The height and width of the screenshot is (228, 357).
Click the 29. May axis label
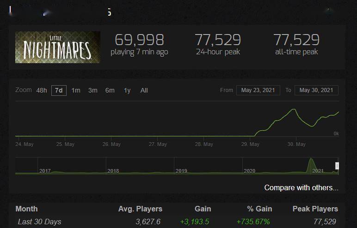[x=250, y=144]
